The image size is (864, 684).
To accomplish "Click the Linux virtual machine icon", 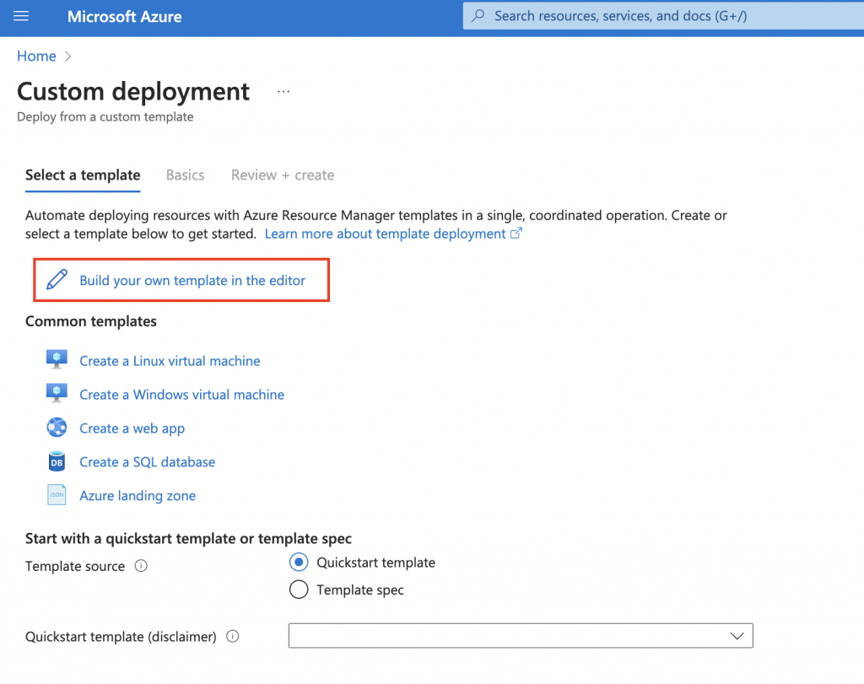I will [x=57, y=359].
